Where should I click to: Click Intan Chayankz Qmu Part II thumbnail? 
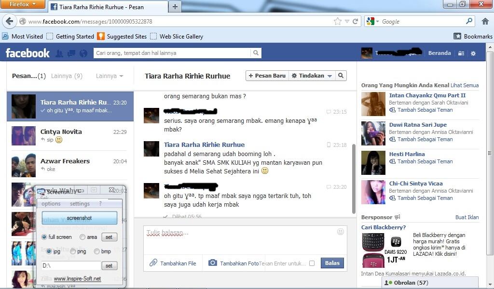pos(373,104)
